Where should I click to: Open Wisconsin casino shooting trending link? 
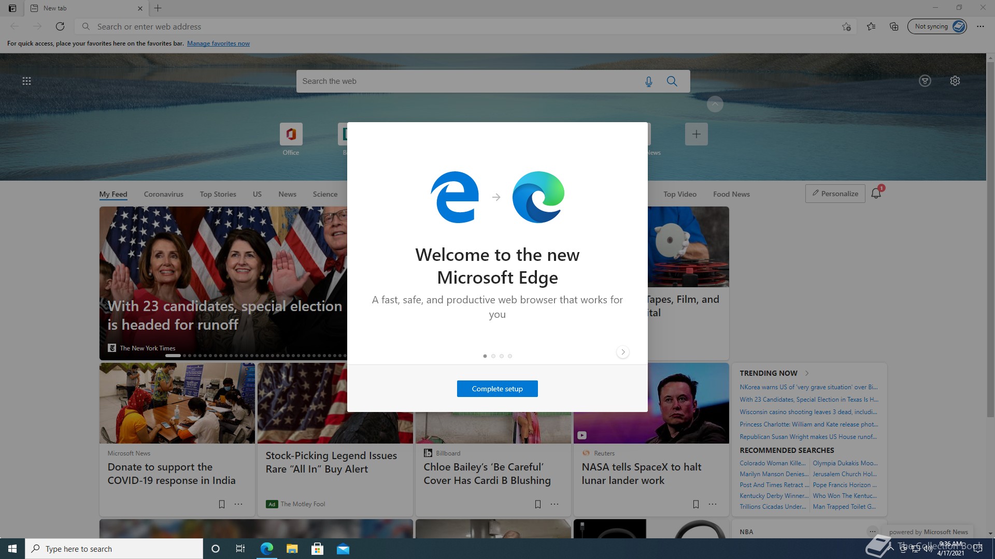(x=808, y=412)
